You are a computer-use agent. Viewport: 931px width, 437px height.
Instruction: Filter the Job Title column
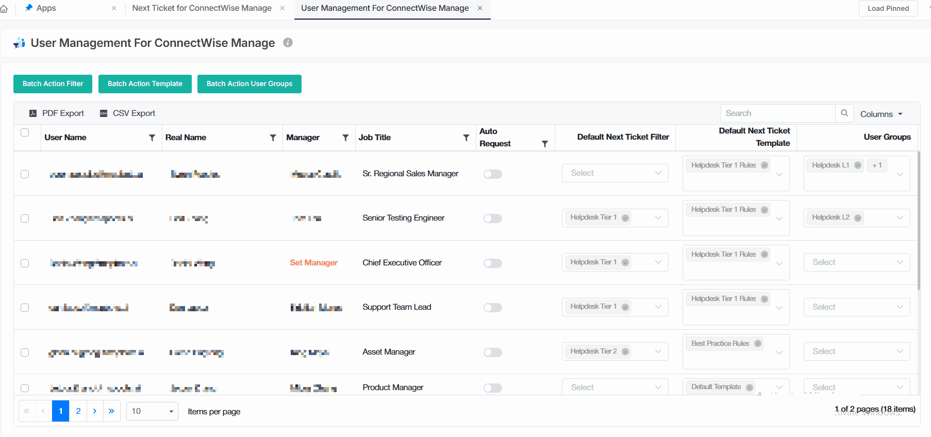(x=466, y=138)
